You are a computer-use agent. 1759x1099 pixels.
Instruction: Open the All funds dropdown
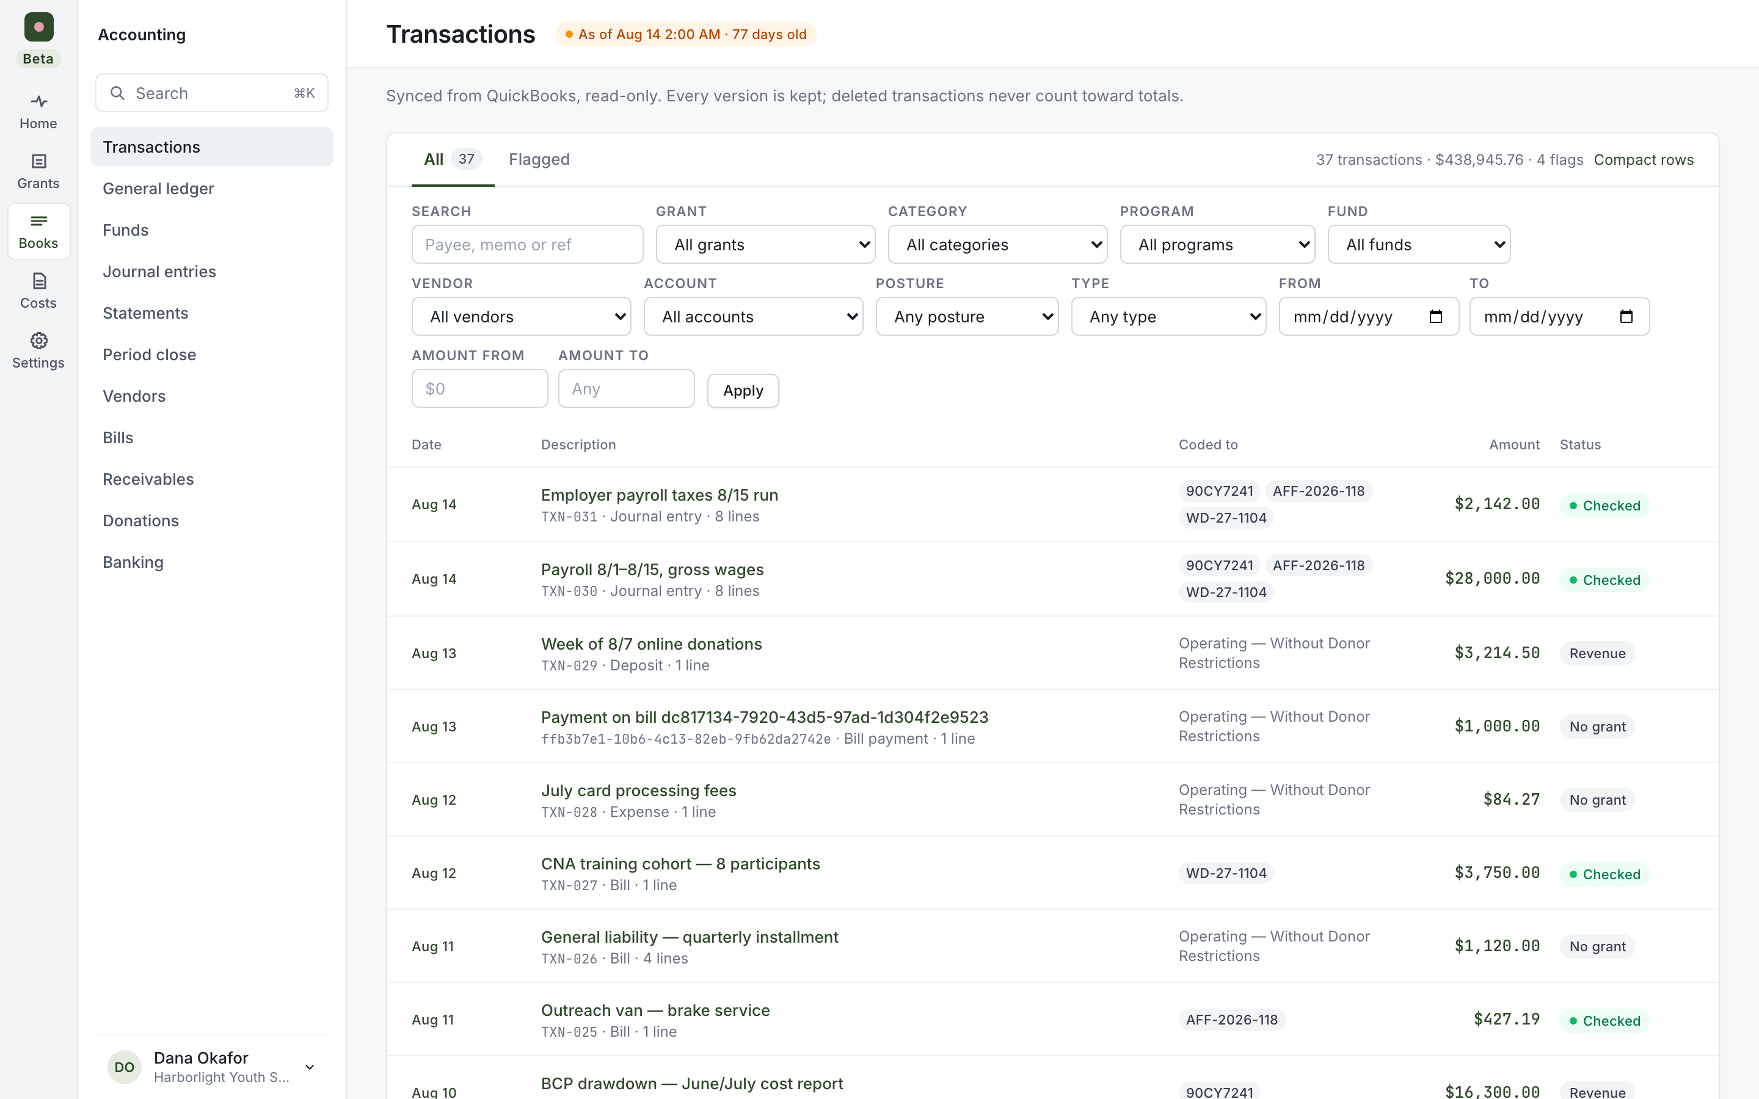pos(1419,244)
